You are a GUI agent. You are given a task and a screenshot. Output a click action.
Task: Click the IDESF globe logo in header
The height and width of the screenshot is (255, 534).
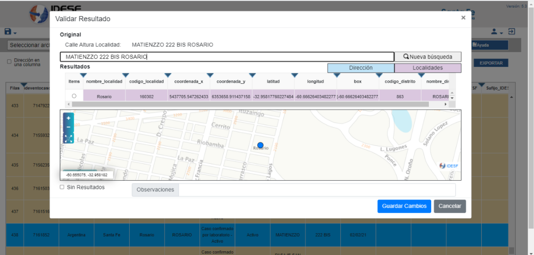(x=39, y=14)
